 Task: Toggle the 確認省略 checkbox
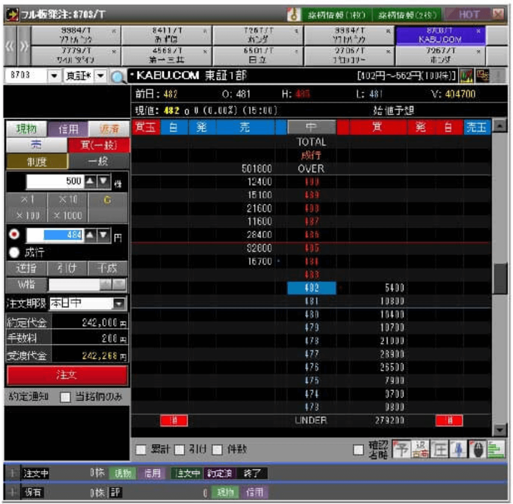click(359, 450)
